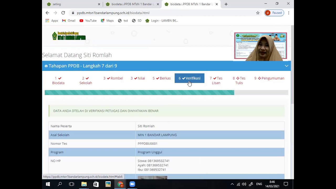
Task: Open the Maps bookmark
Action: (107, 21)
